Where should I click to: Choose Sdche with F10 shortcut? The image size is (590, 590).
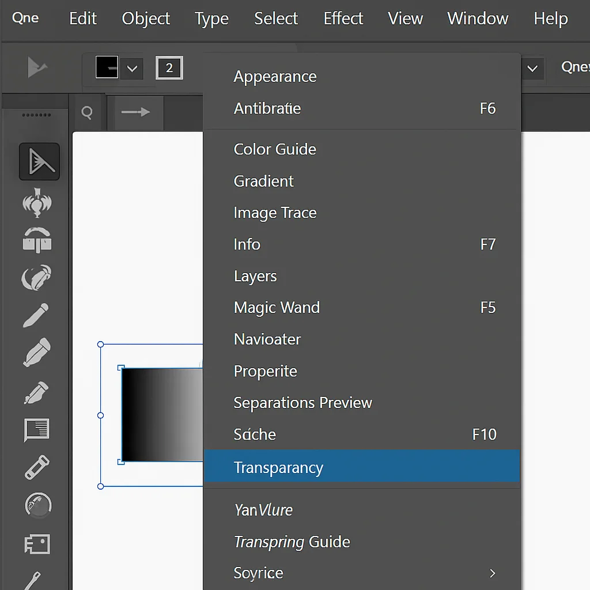362,434
